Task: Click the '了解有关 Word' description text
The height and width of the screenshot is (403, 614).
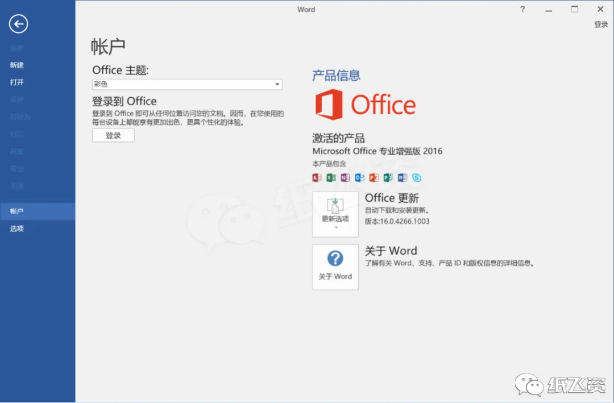Action: coord(450,263)
